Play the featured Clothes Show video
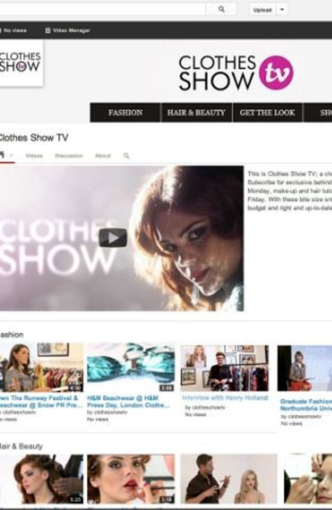332x510 pixels. tap(113, 238)
